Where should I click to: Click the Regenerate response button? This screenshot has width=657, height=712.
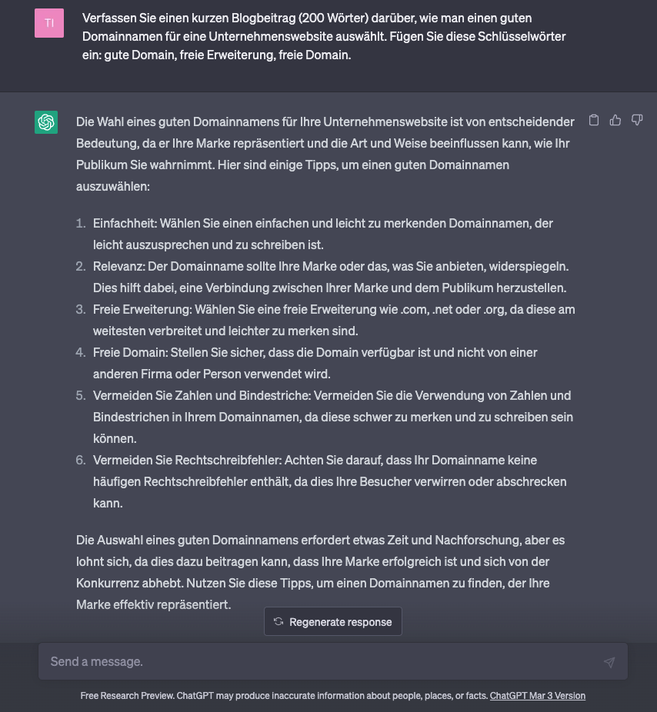(x=333, y=622)
